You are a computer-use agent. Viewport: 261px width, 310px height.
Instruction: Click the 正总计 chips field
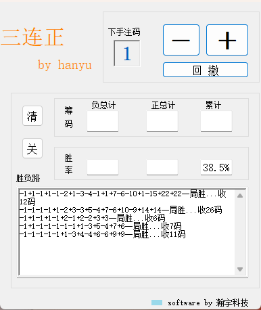coord(162,121)
